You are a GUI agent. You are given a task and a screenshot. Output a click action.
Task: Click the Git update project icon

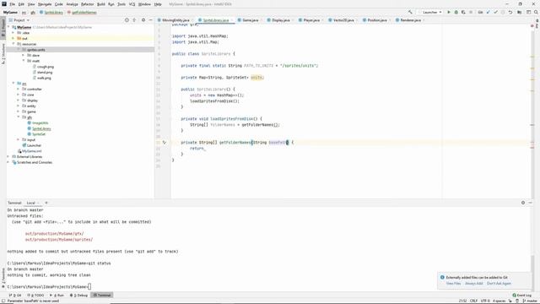coord(488,12)
